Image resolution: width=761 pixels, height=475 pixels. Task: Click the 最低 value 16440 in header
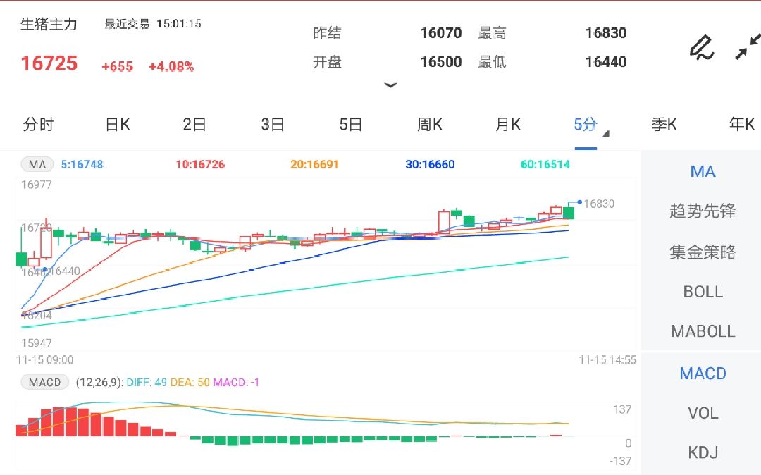coord(606,62)
